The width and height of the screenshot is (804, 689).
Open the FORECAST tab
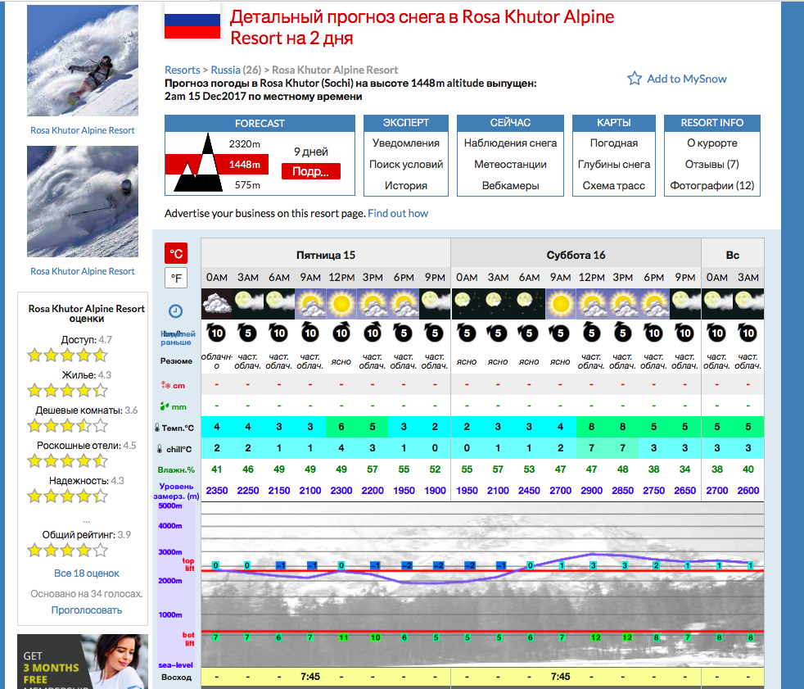coord(260,123)
